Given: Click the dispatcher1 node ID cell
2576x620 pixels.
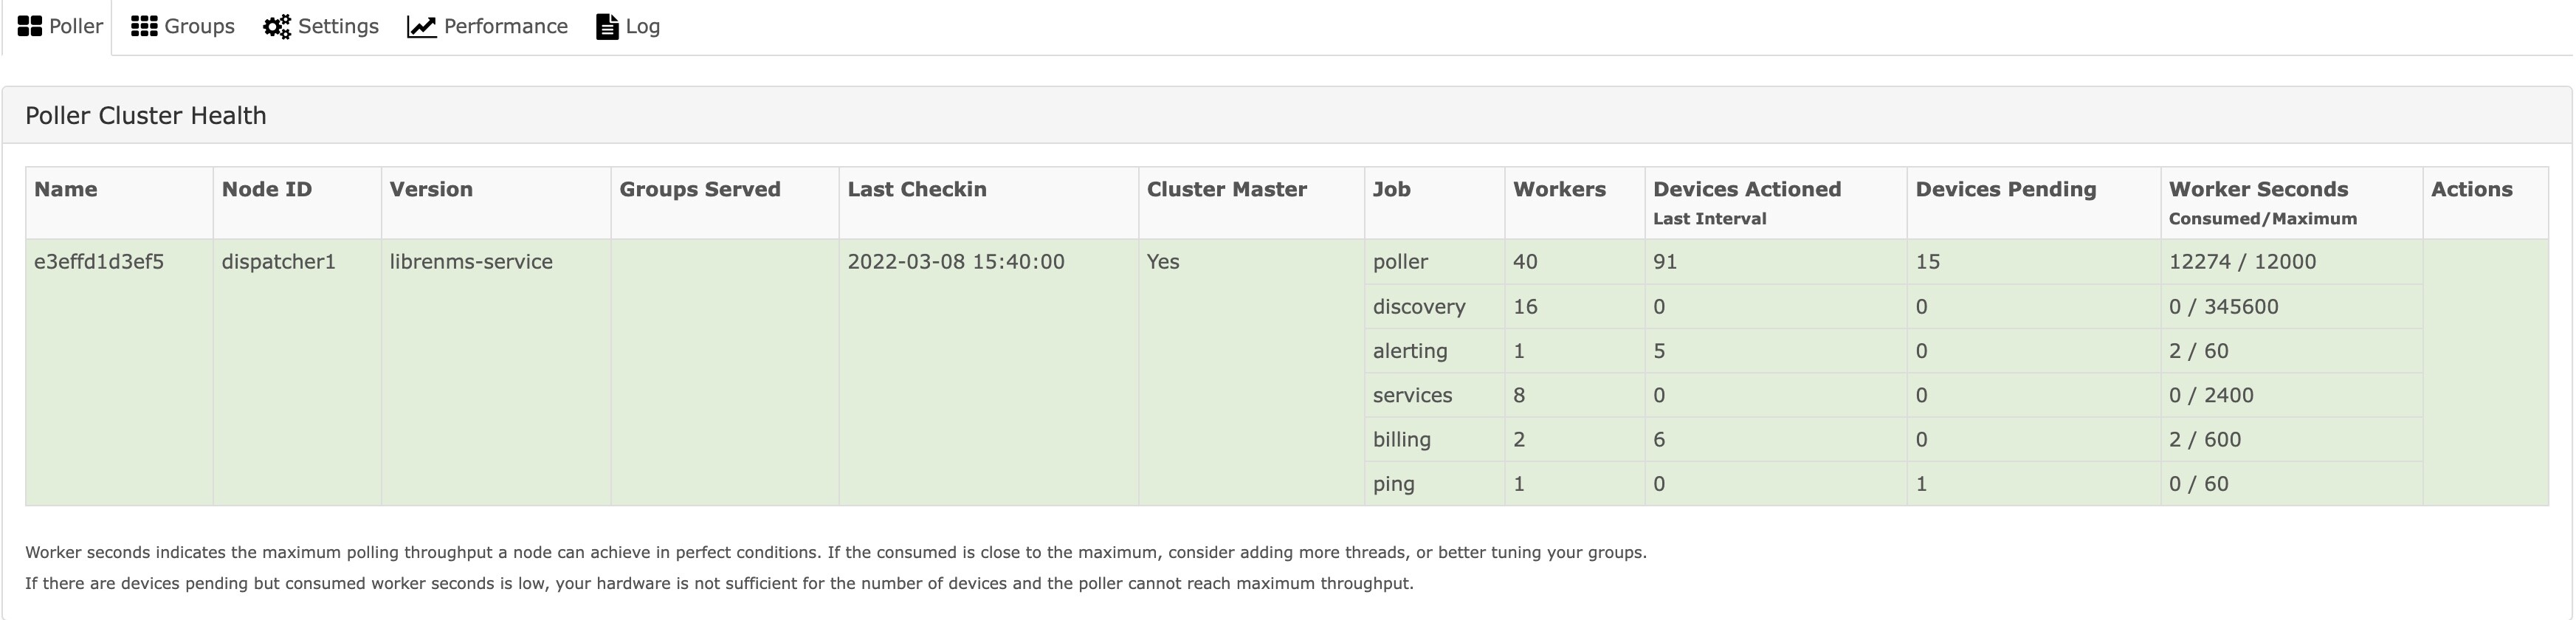Looking at the screenshot, I should point(278,262).
